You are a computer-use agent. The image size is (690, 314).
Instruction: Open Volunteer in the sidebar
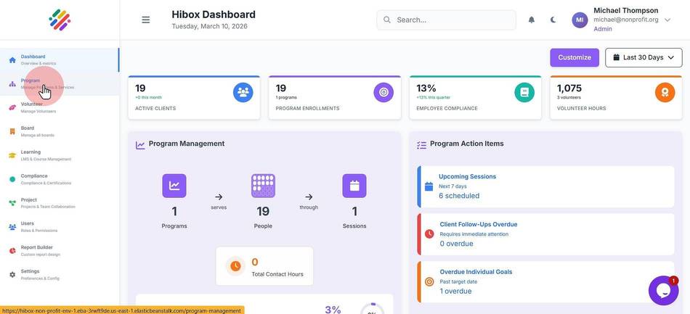coord(60,107)
